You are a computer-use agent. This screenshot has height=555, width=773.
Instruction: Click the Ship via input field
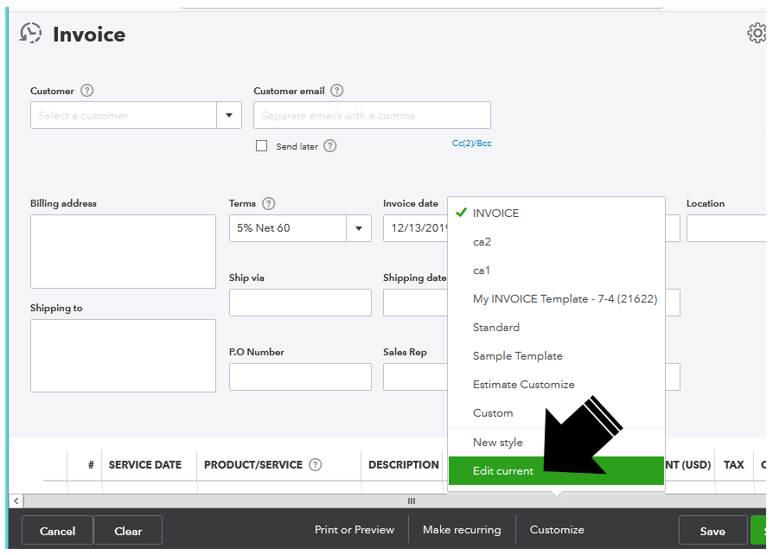tap(300, 303)
